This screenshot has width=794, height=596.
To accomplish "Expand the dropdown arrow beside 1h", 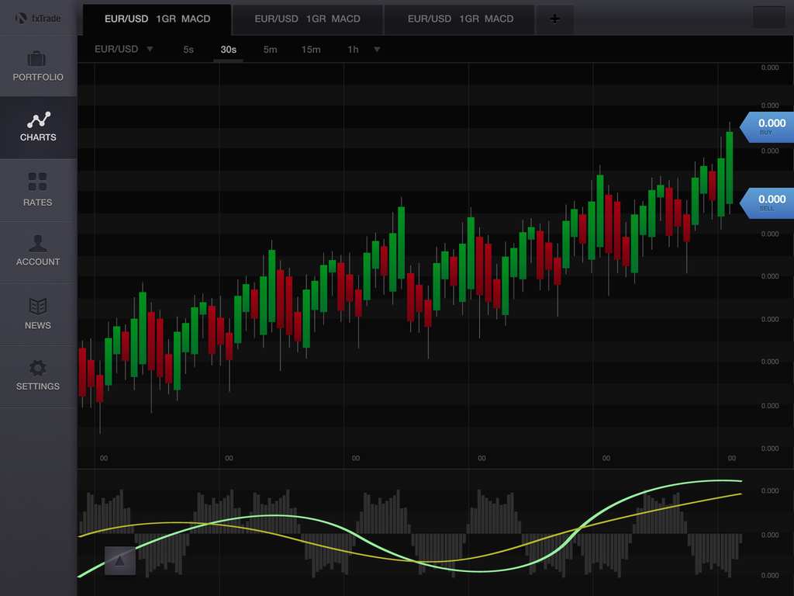I will (377, 50).
